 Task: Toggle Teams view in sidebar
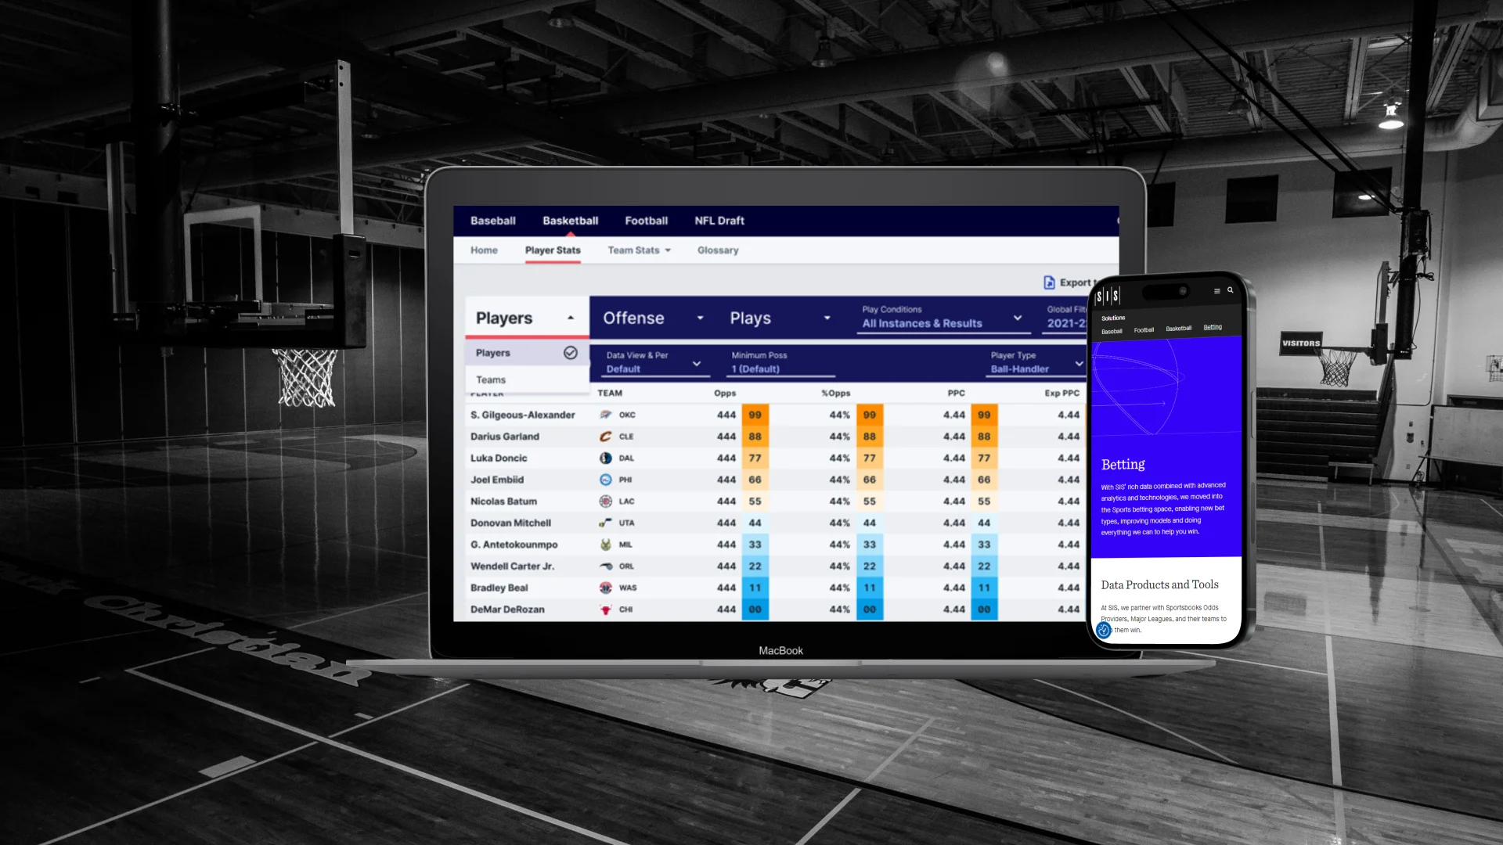[x=490, y=379]
